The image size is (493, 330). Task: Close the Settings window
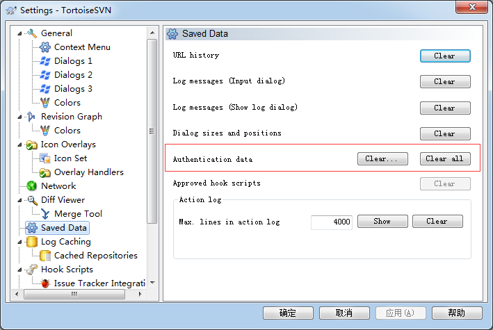click(471, 7)
